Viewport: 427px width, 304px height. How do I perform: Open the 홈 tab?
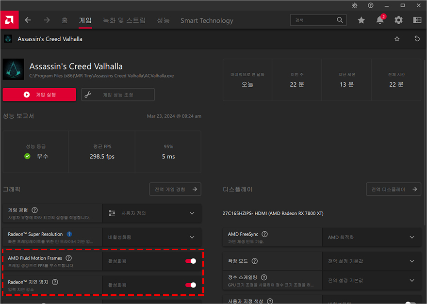click(x=65, y=20)
